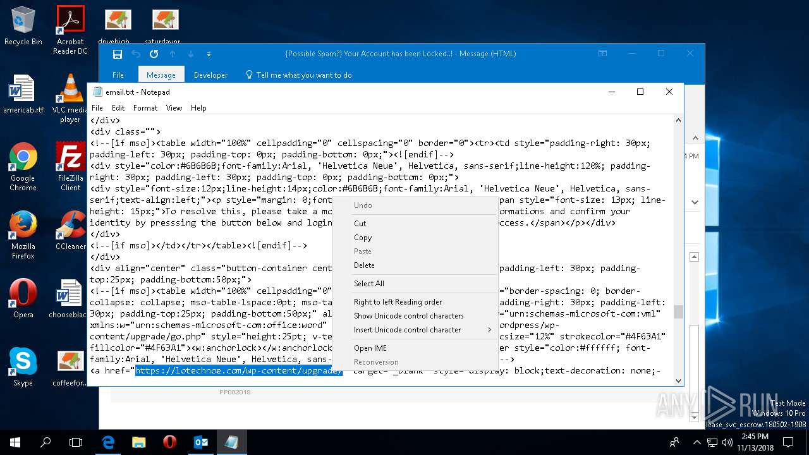Screen dimensions: 809x455
Task: Open File Explorer from taskbar
Action: coord(139,442)
